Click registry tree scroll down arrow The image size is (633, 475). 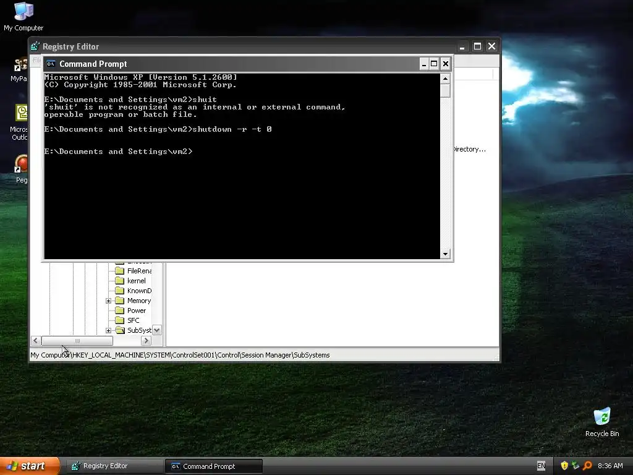coord(157,330)
